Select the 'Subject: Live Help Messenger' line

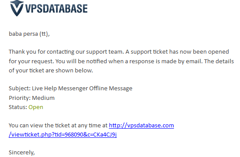coord(70,89)
